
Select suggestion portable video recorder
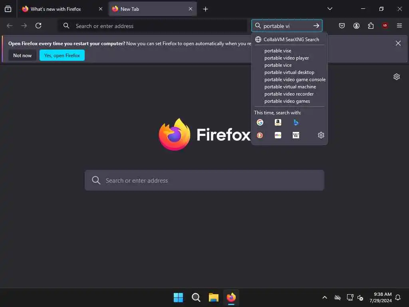pyautogui.click(x=289, y=94)
